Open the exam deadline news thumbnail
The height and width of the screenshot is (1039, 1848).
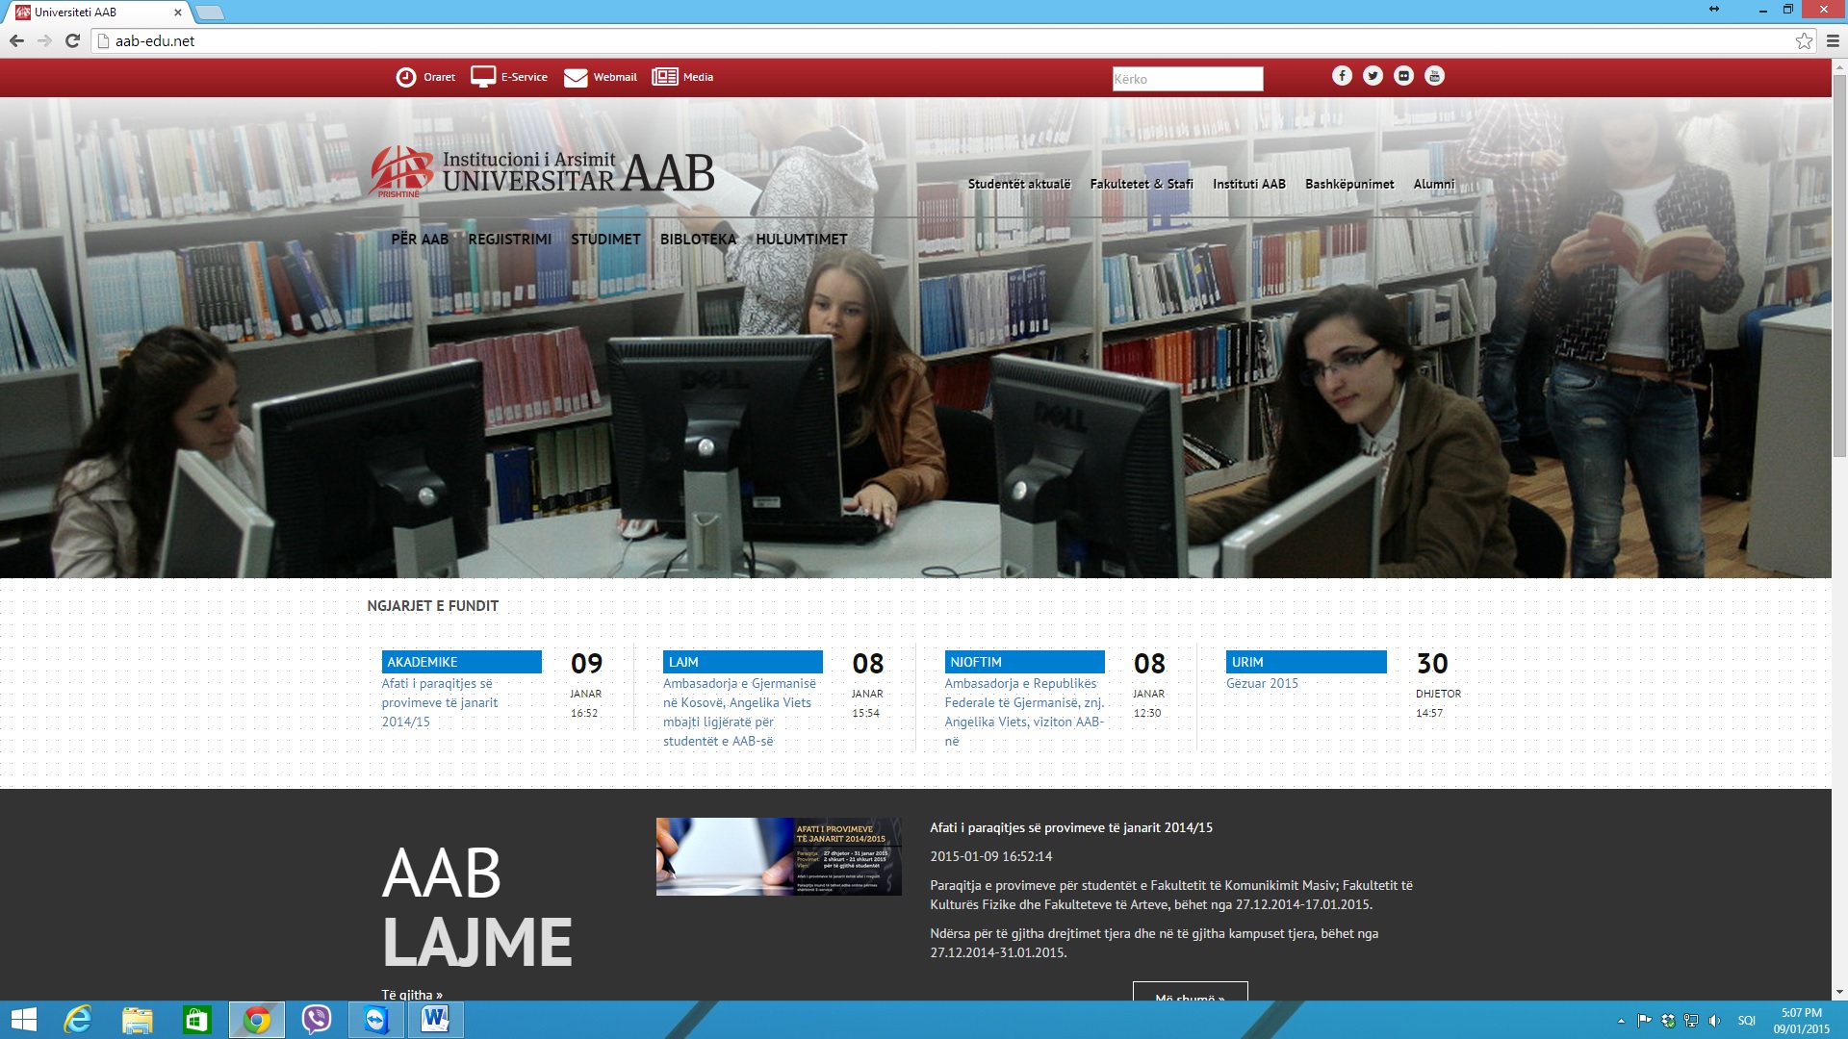point(779,856)
